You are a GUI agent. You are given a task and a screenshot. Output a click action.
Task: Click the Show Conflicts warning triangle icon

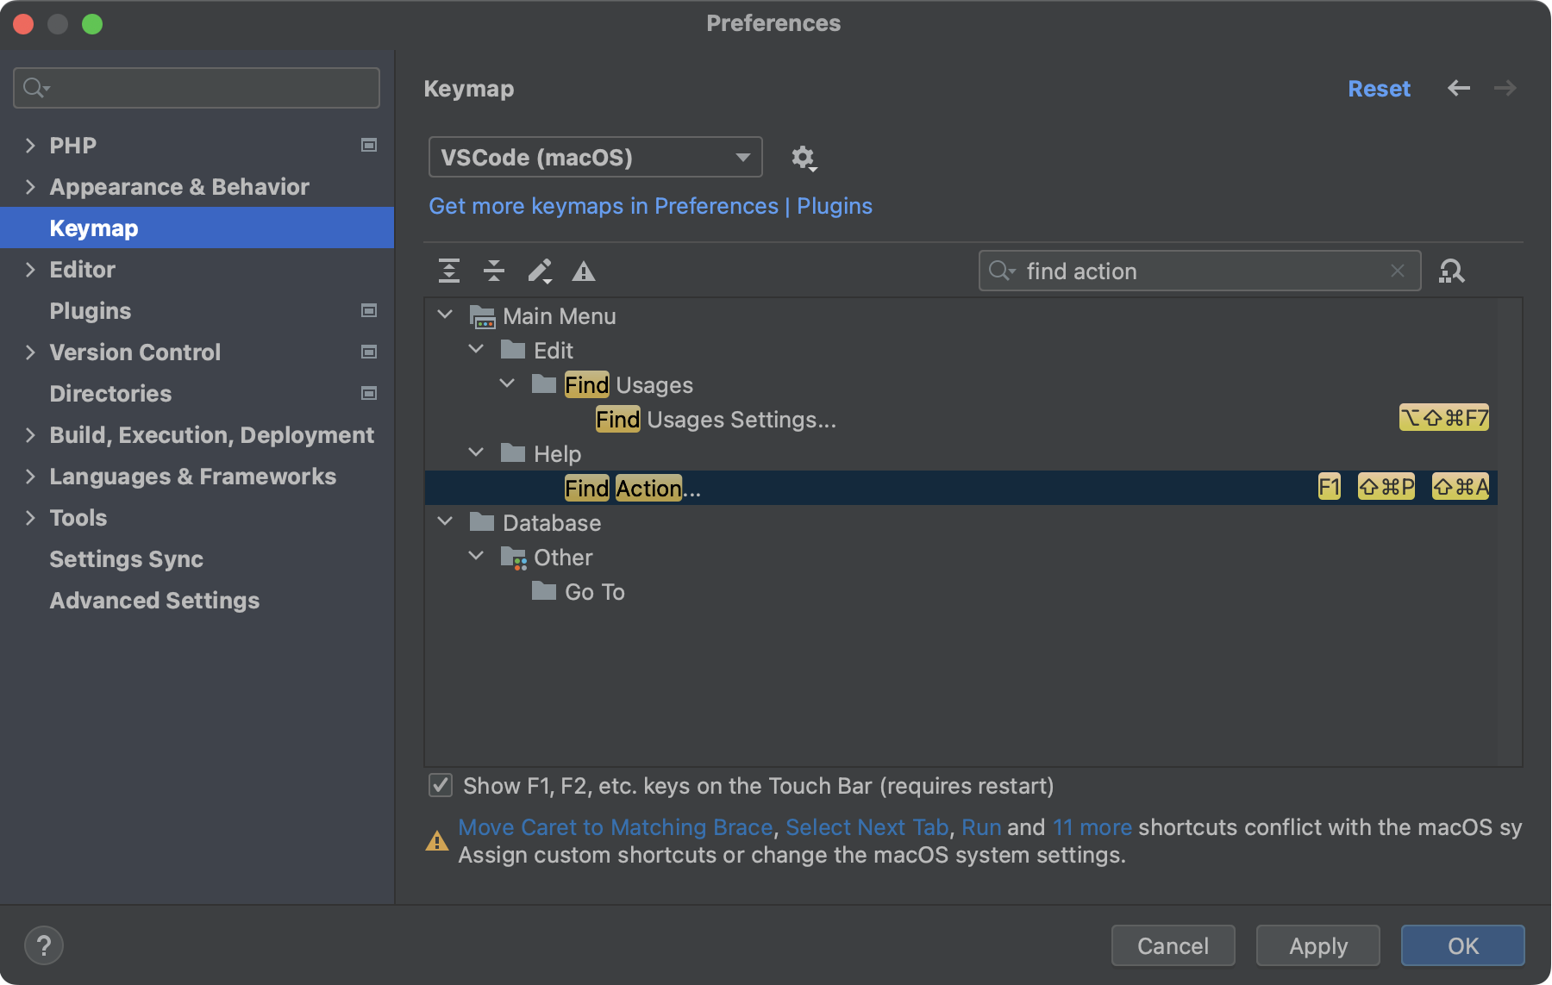584,272
